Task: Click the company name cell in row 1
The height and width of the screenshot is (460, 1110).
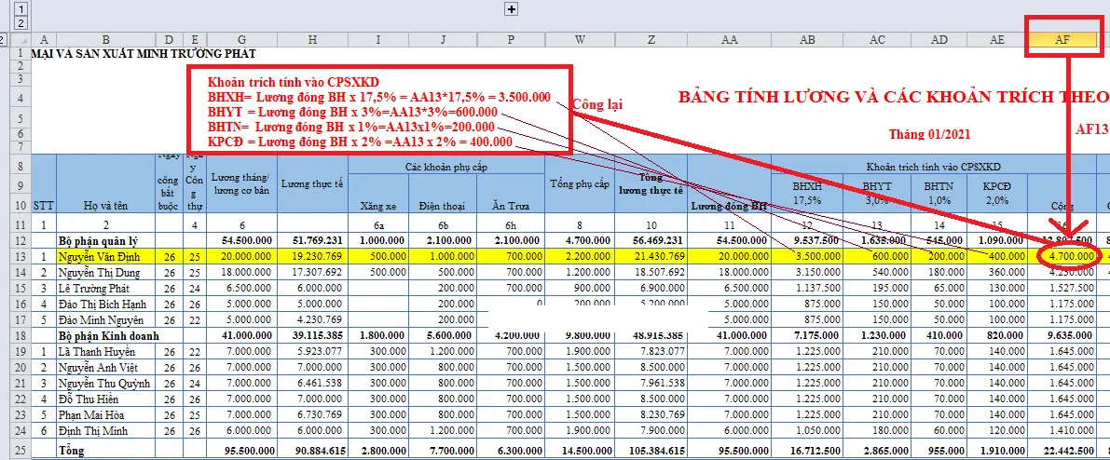Action: coord(144,53)
